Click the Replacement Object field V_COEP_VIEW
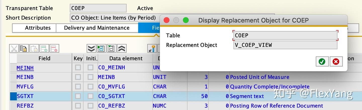This screenshot has height=110, width=362. coord(285,45)
